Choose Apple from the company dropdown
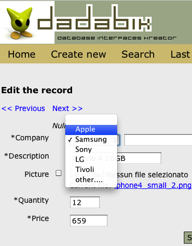192x246 pixels. [91, 130]
